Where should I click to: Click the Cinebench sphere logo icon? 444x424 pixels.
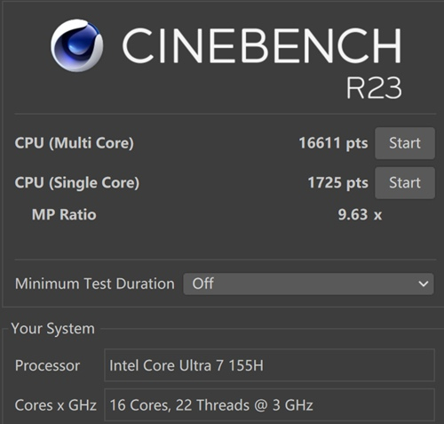pos(77,45)
